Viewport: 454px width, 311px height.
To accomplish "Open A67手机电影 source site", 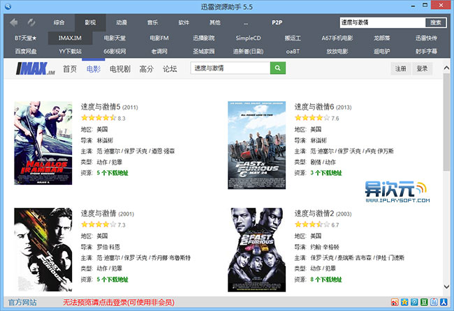I will pos(337,38).
